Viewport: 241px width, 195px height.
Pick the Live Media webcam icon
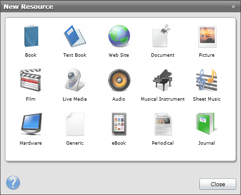click(x=75, y=80)
